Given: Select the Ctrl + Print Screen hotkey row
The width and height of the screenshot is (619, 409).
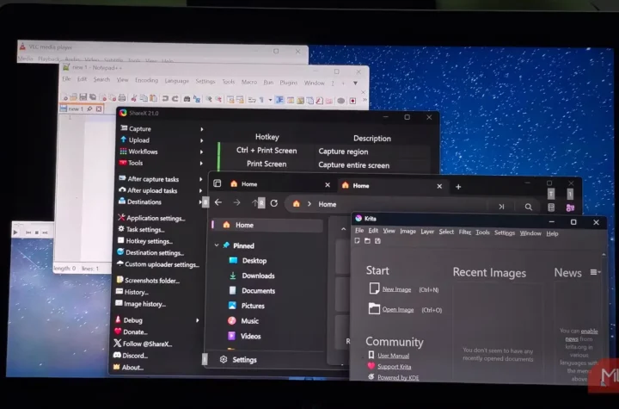Looking at the screenshot, I should click(x=324, y=151).
